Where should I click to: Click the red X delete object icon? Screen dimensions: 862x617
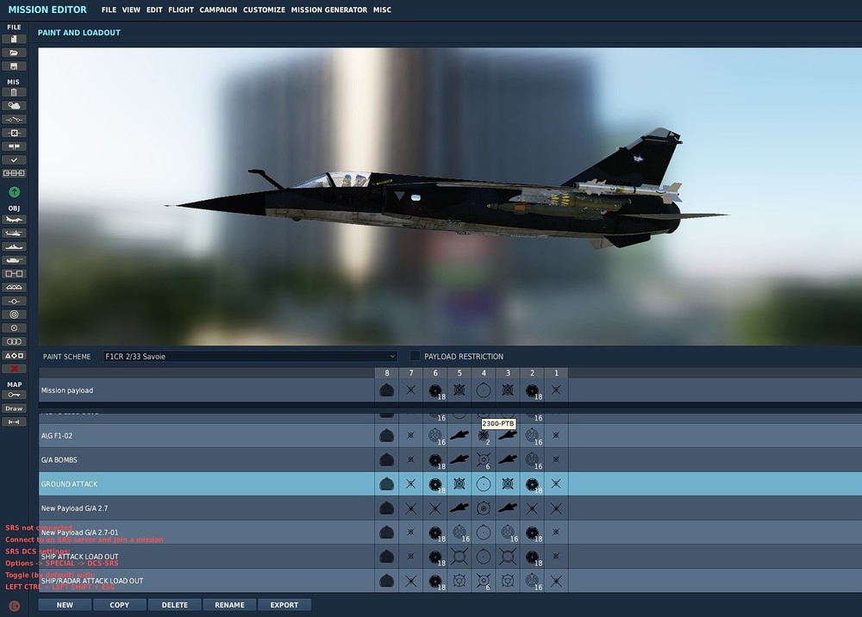(x=15, y=369)
